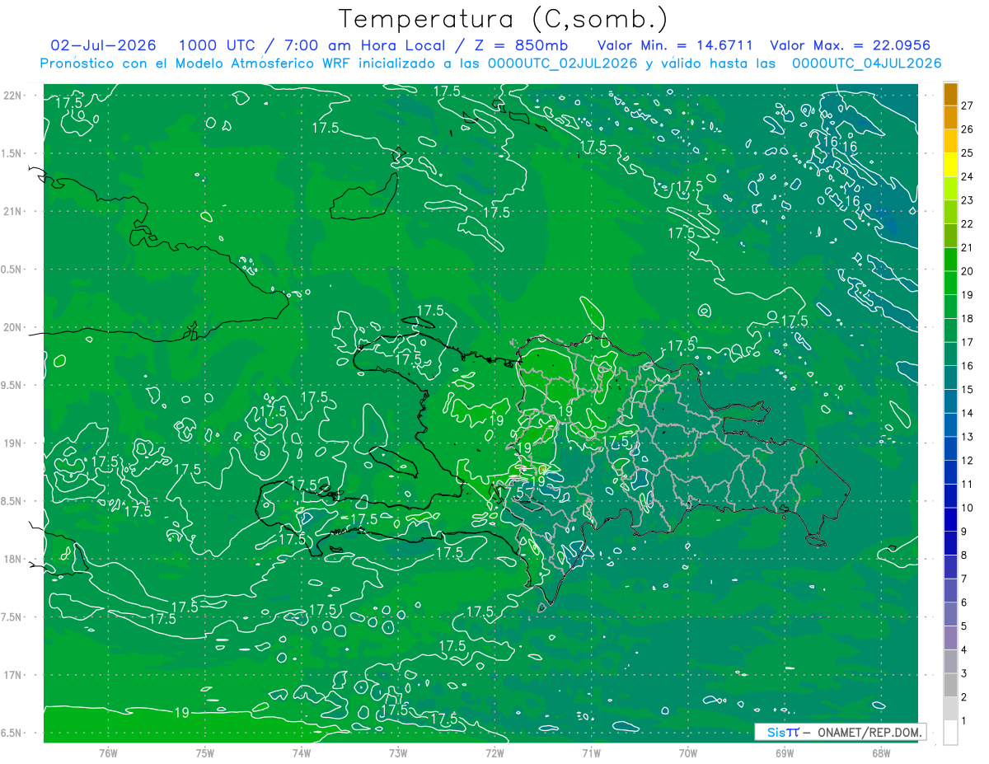Pick the white legend swatch labeled 1
The image size is (989, 764).
[950, 732]
